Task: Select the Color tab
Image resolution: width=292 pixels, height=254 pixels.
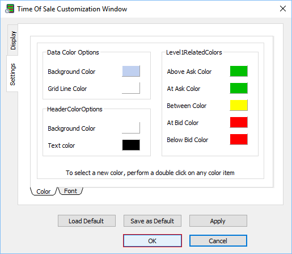Action: pyautogui.click(x=44, y=191)
